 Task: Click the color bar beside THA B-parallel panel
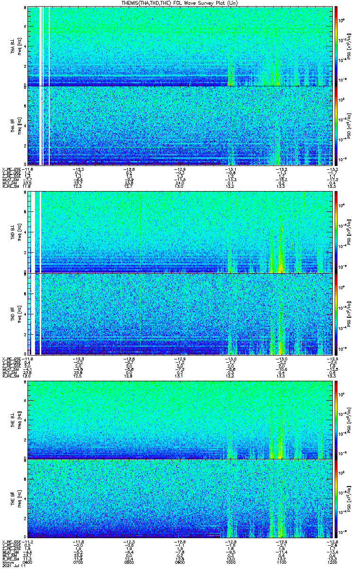click(336, 126)
